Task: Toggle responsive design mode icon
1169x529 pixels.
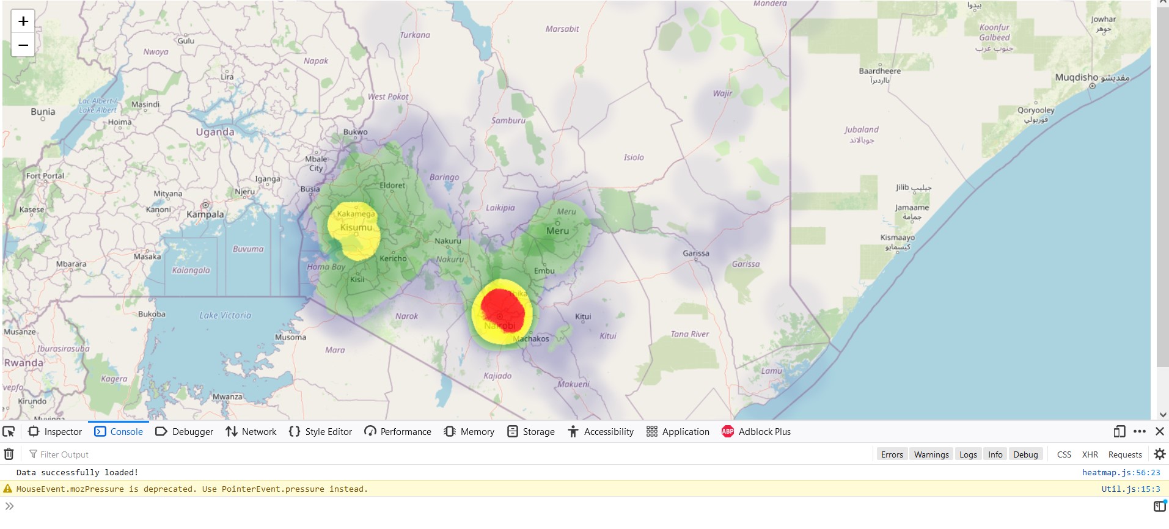Action: coord(1119,431)
